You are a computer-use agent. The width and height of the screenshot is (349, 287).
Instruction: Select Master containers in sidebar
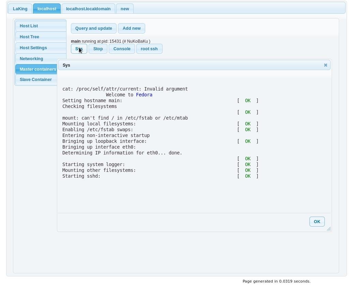36,69
